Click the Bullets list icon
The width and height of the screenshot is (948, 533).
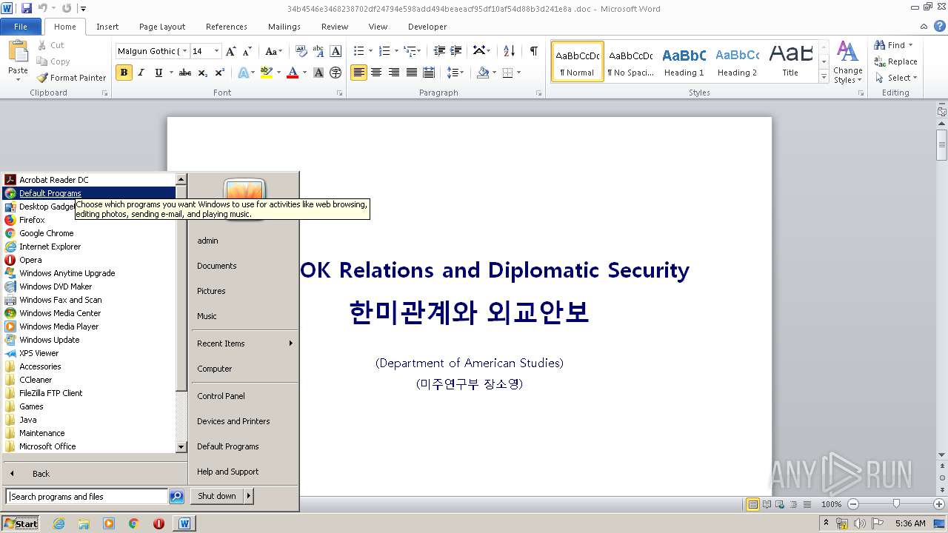tap(358, 51)
